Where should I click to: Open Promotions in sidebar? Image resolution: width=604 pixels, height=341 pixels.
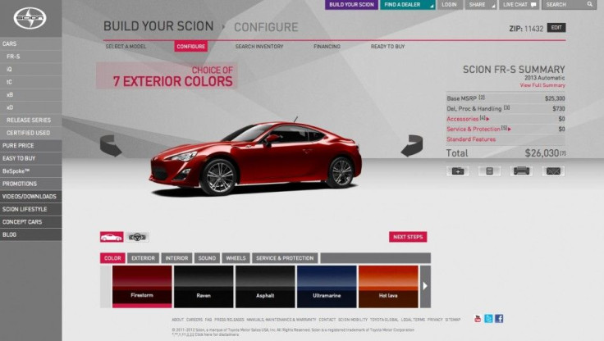pyautogui.click(x=31, y=184)
